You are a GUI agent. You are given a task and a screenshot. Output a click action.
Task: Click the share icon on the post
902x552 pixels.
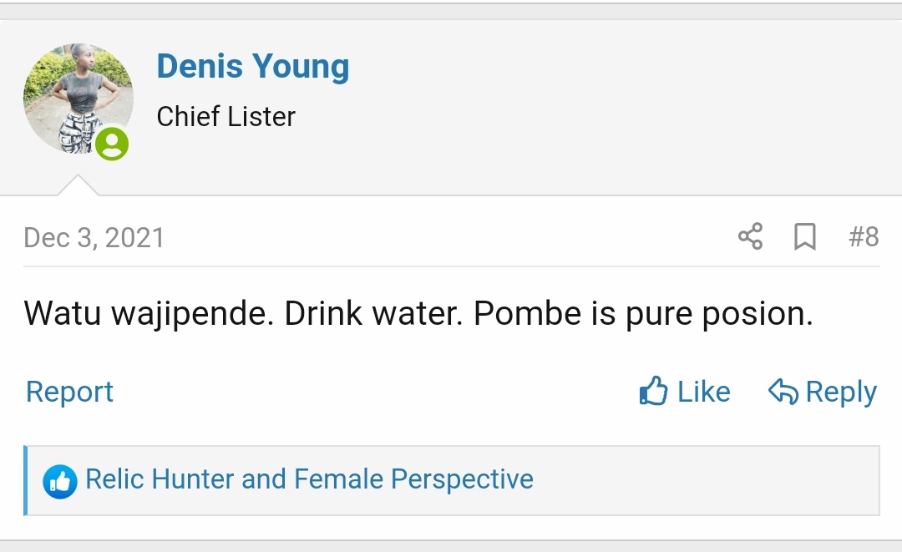pyautogui.click(x=750, y=237)
